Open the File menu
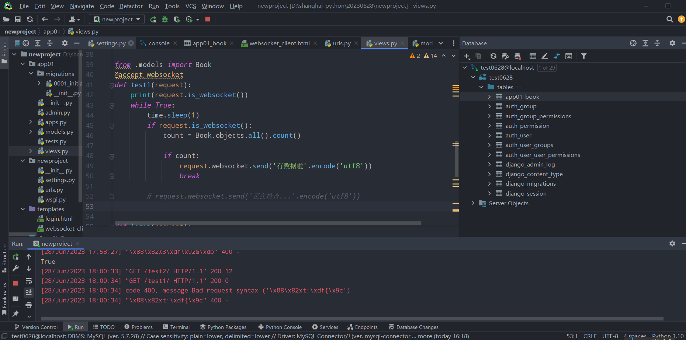 point(24,6)
